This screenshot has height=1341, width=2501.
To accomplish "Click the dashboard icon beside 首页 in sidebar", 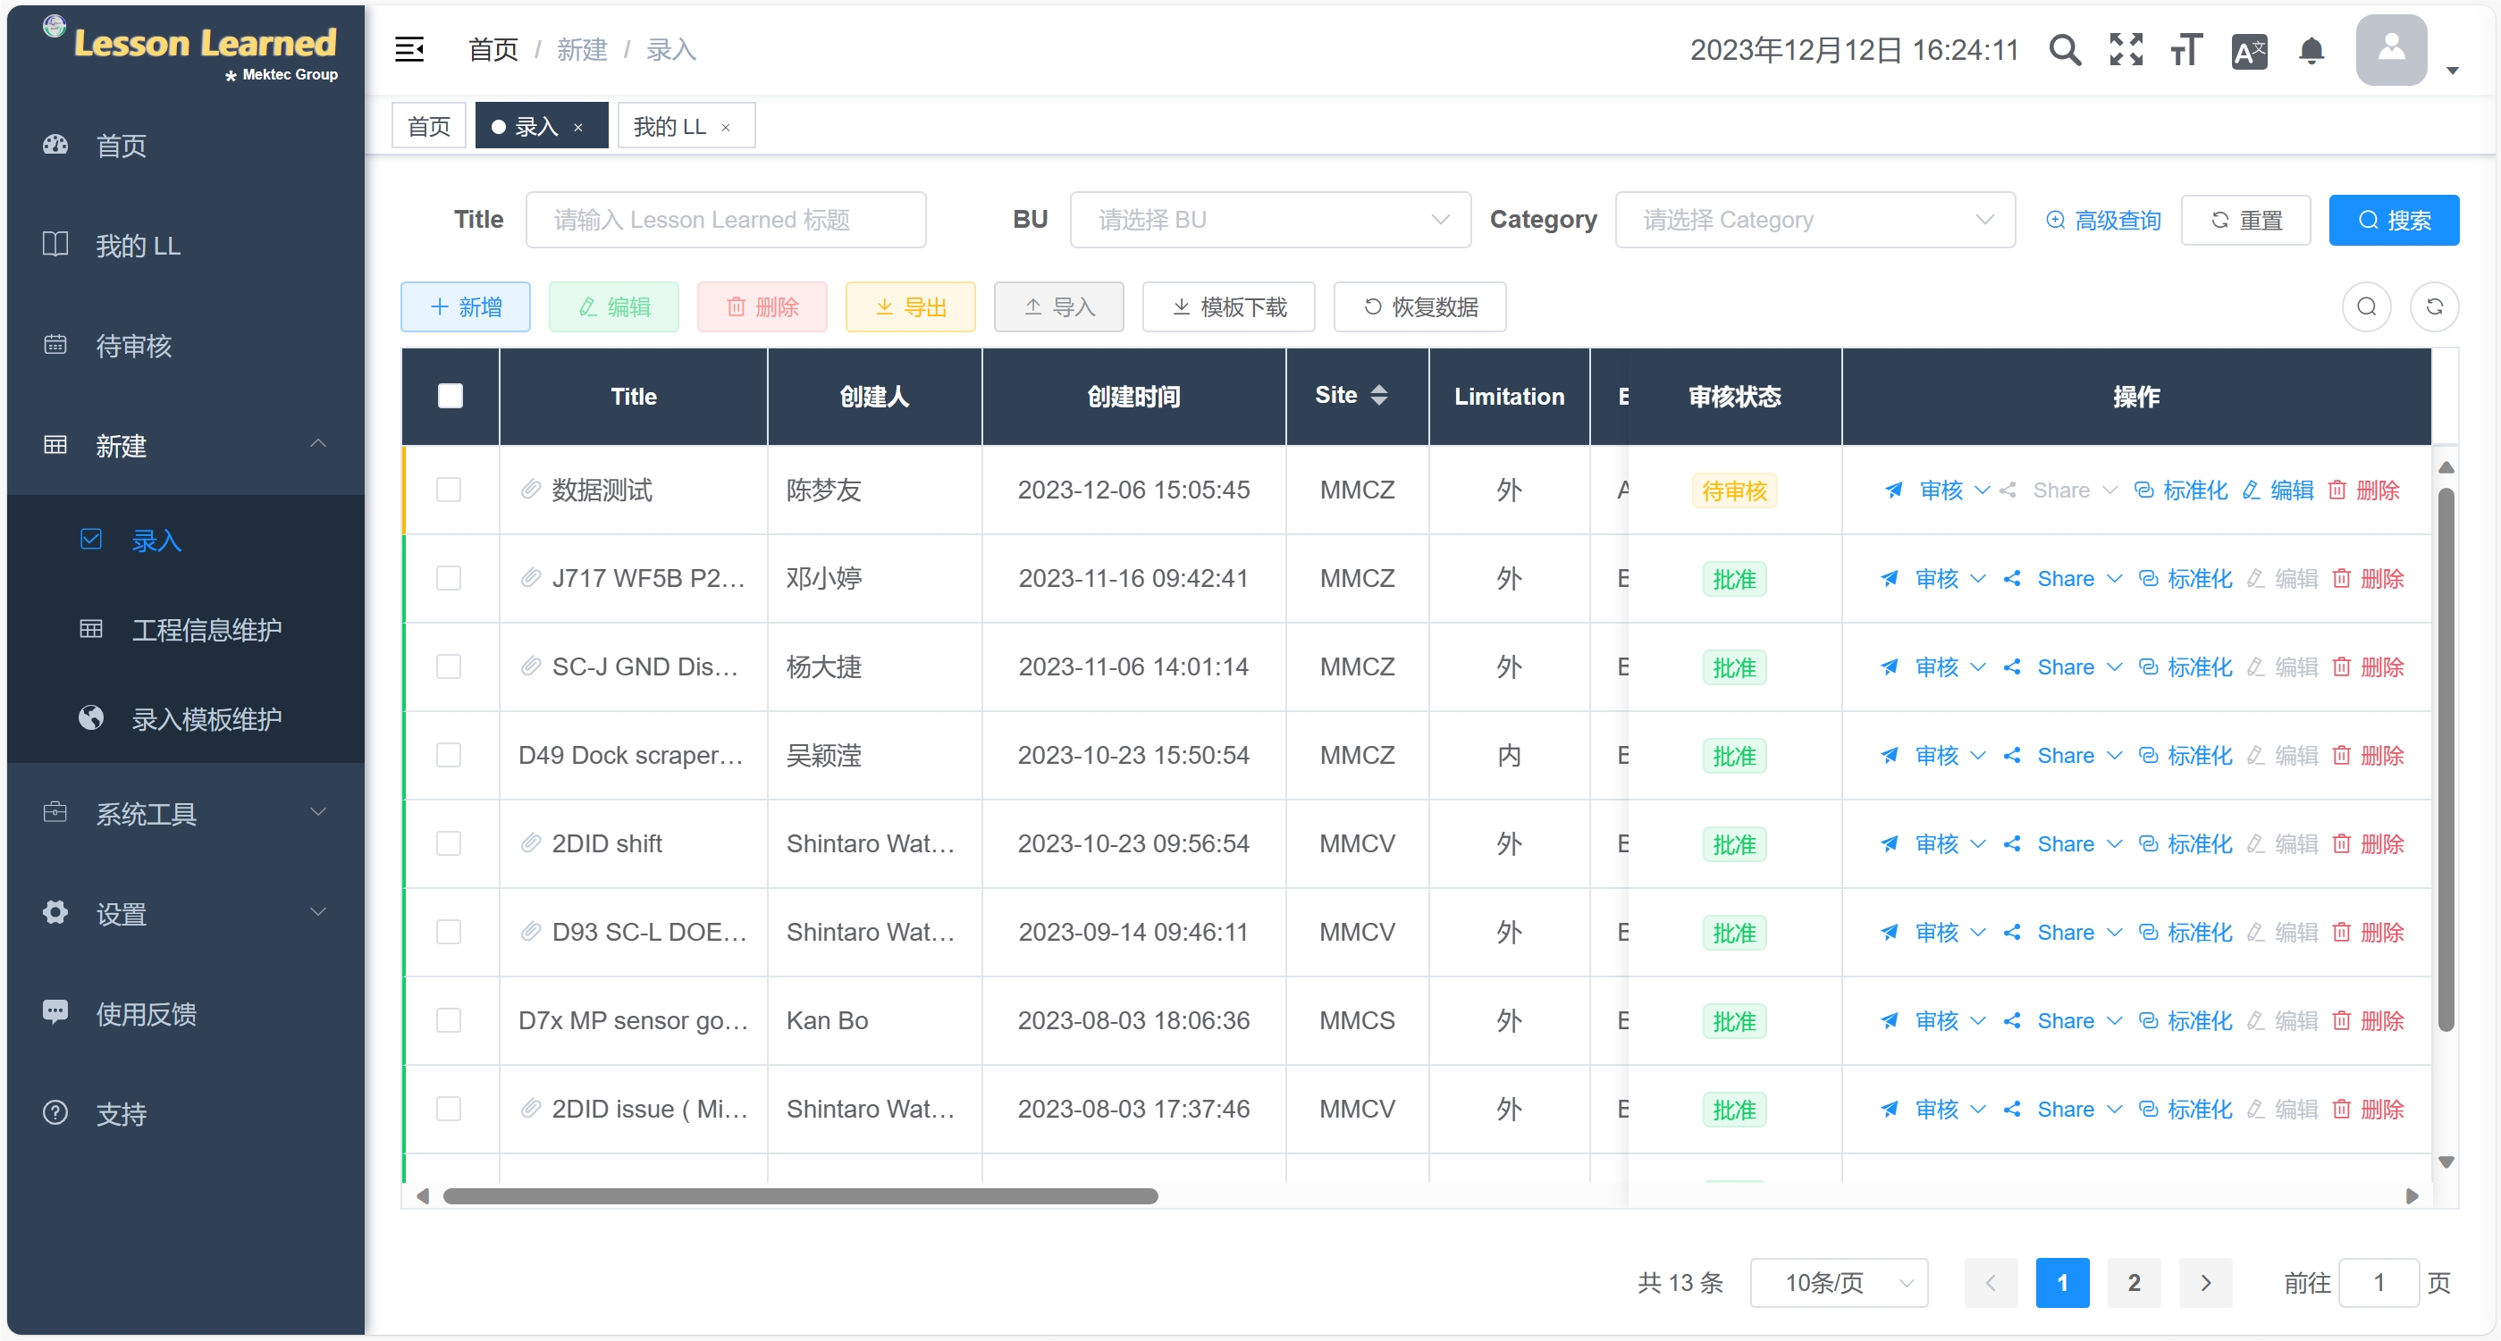I will click(55, 145).
